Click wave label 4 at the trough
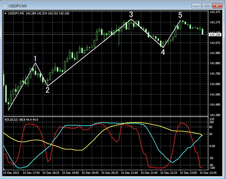Viewport: 226px width, 179px height. pos(163,52)
